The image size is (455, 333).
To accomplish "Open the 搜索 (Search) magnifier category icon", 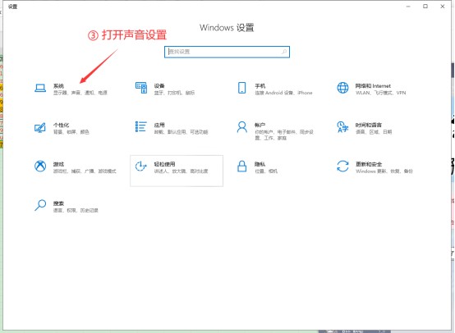I will point(40,205).
